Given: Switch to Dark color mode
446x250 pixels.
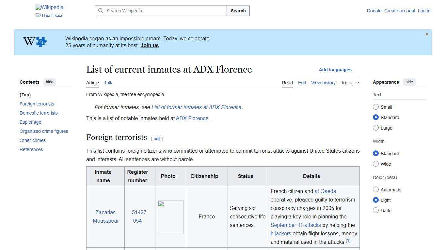Looking at the screenshot, I should (x=376, y=210).
